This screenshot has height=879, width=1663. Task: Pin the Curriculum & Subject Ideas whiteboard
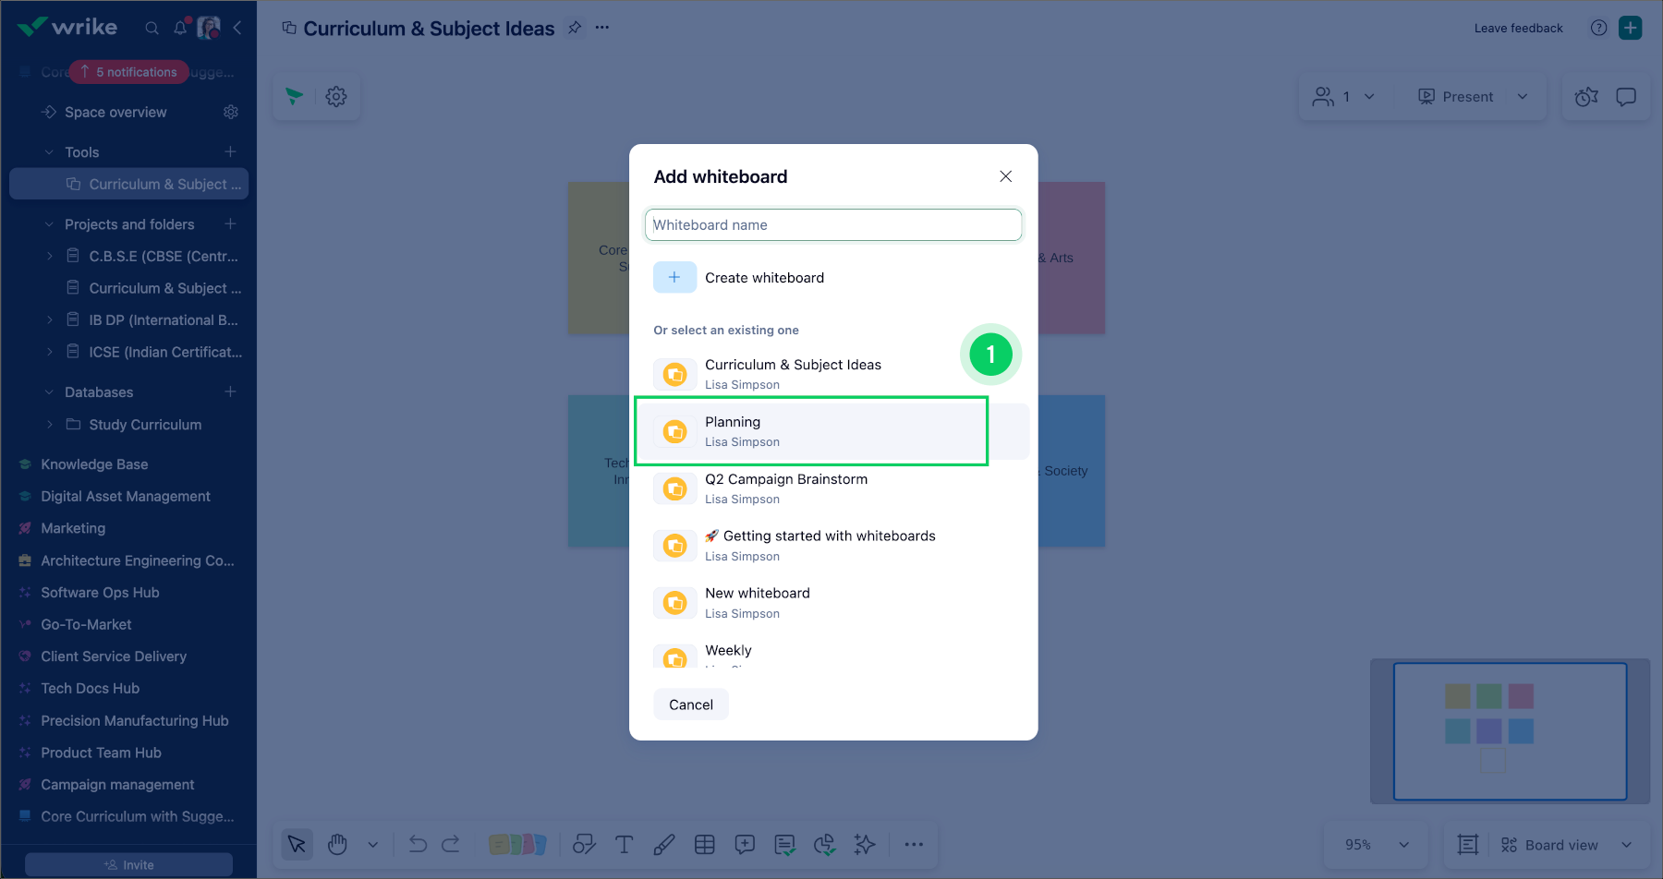click(575, 28)
